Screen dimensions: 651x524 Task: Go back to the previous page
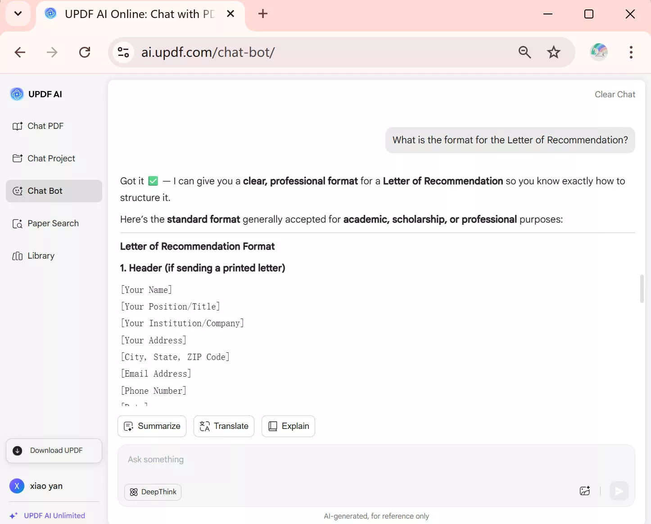coord(20,52)
